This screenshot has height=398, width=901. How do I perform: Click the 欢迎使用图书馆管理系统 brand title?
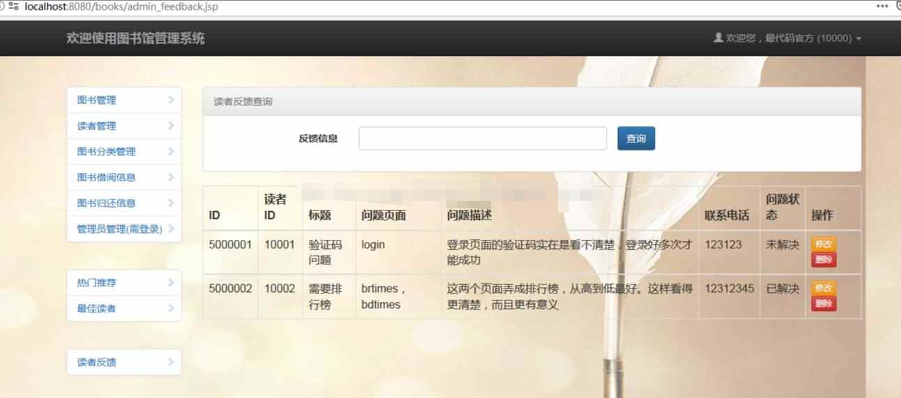(135, 38)
